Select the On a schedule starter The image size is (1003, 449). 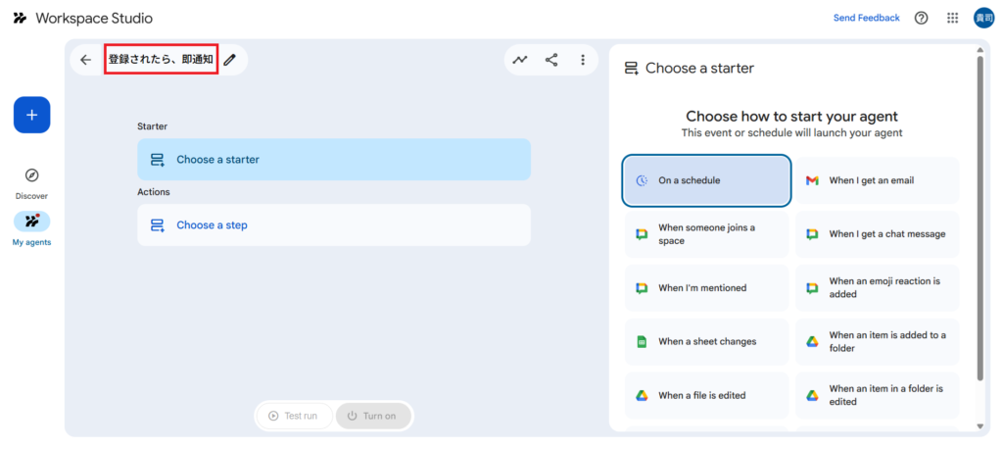click(706, 180)
